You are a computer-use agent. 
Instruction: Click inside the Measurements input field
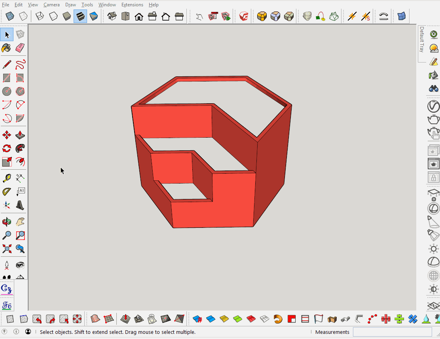coord(392,332)
